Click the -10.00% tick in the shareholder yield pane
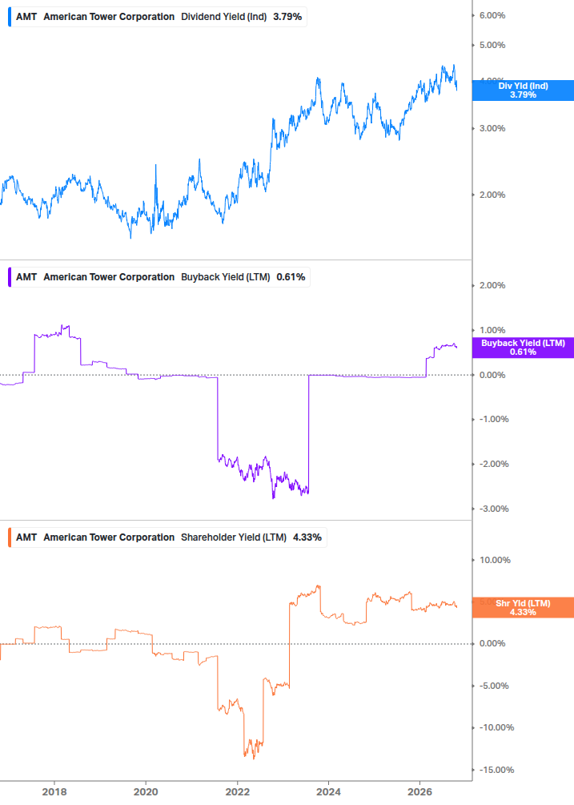Screen dimensions: 574x805 point(496,727)
